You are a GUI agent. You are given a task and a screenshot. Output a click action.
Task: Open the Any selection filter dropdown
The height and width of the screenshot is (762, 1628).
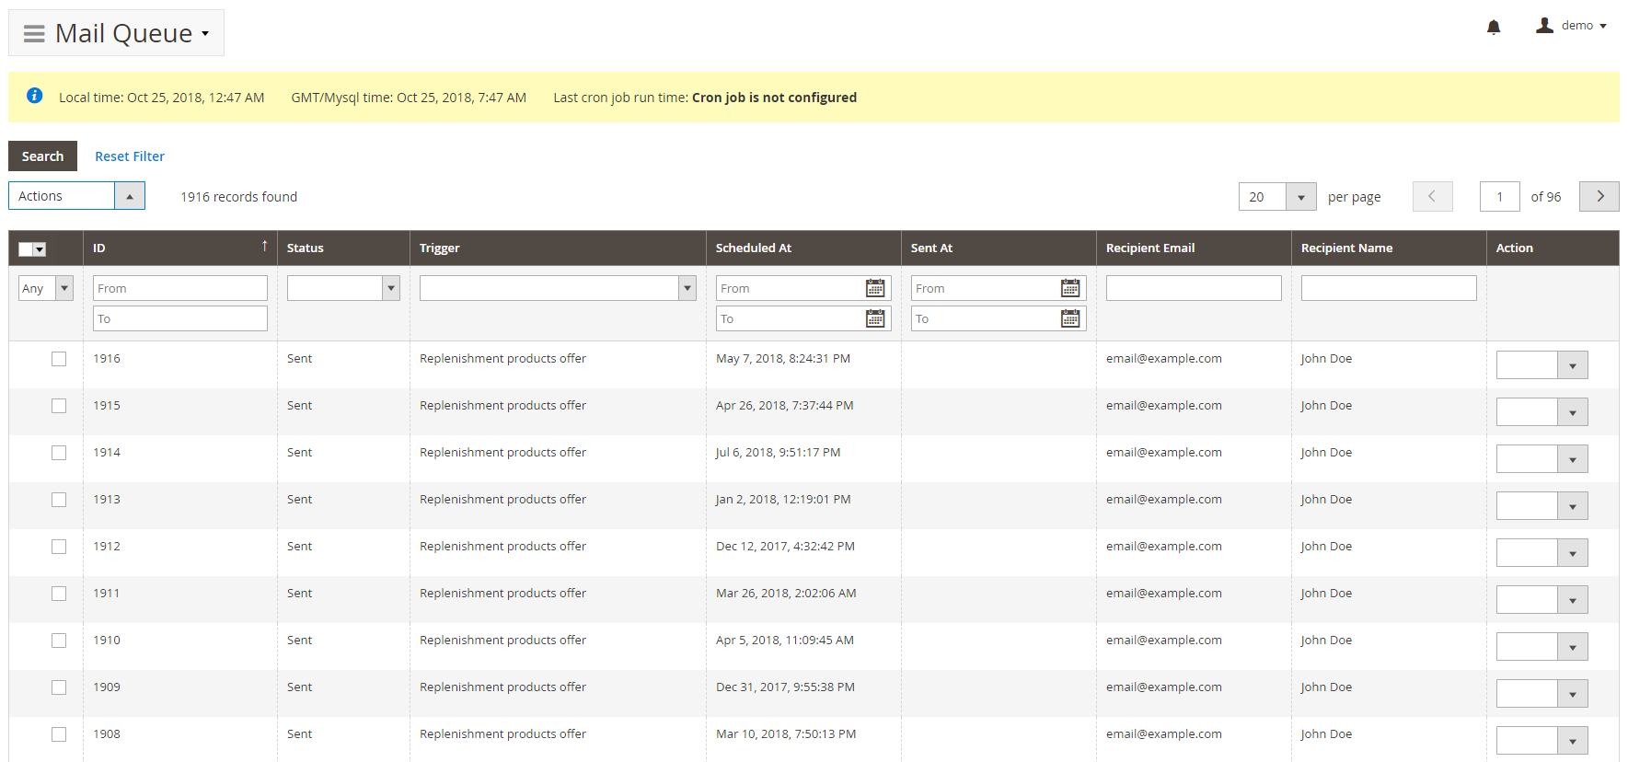click(x=46, y=288)
